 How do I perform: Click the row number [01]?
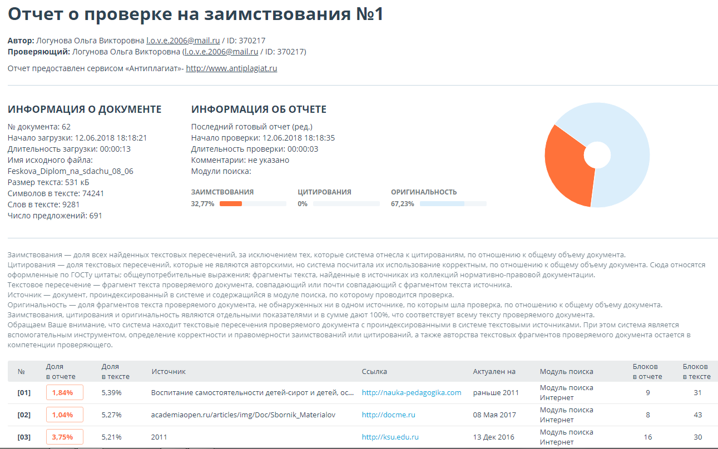point(23,392)
